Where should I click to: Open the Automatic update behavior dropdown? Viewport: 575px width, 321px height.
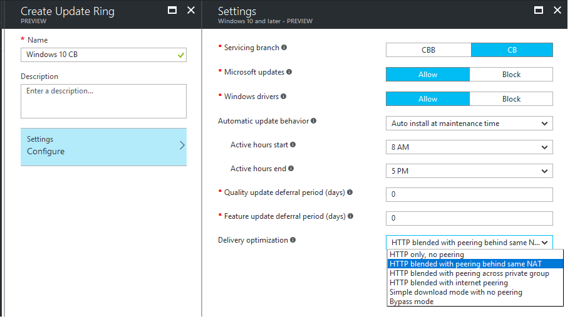(x=469, y=124)
